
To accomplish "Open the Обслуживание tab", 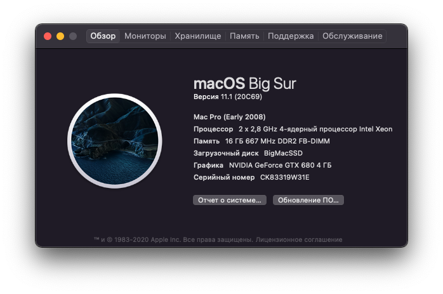I will click(x=352, y=36).
